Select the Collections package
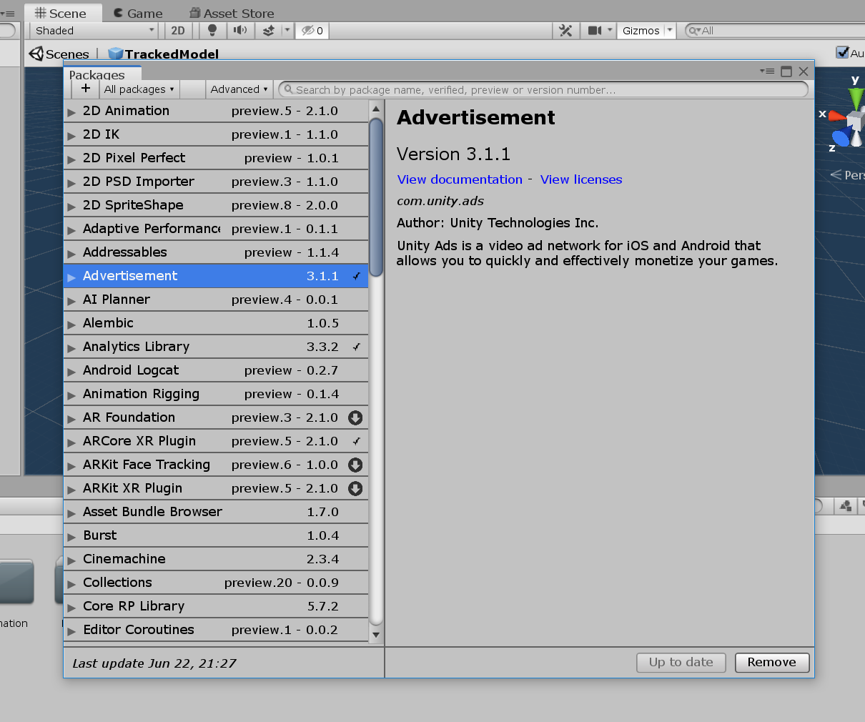865x722 pixels. pyautogui.click(x=216, y=583)
